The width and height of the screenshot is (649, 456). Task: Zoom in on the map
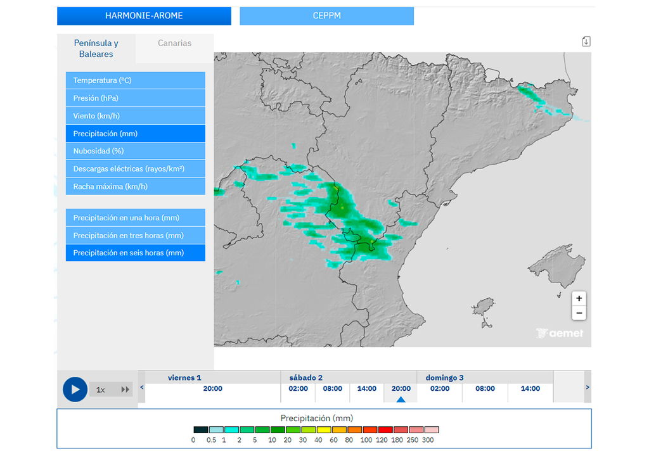579,298
